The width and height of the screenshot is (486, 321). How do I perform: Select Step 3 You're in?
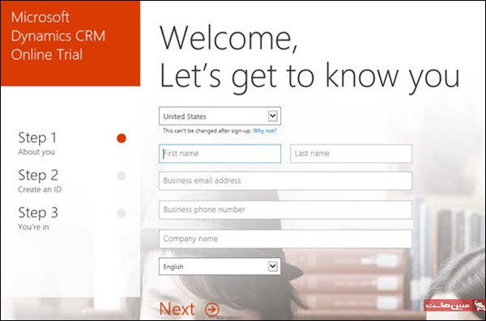click(x=38, y=218)
